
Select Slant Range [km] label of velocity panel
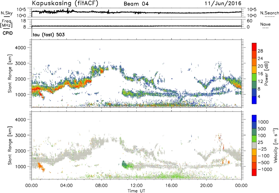tap(10, 146)
